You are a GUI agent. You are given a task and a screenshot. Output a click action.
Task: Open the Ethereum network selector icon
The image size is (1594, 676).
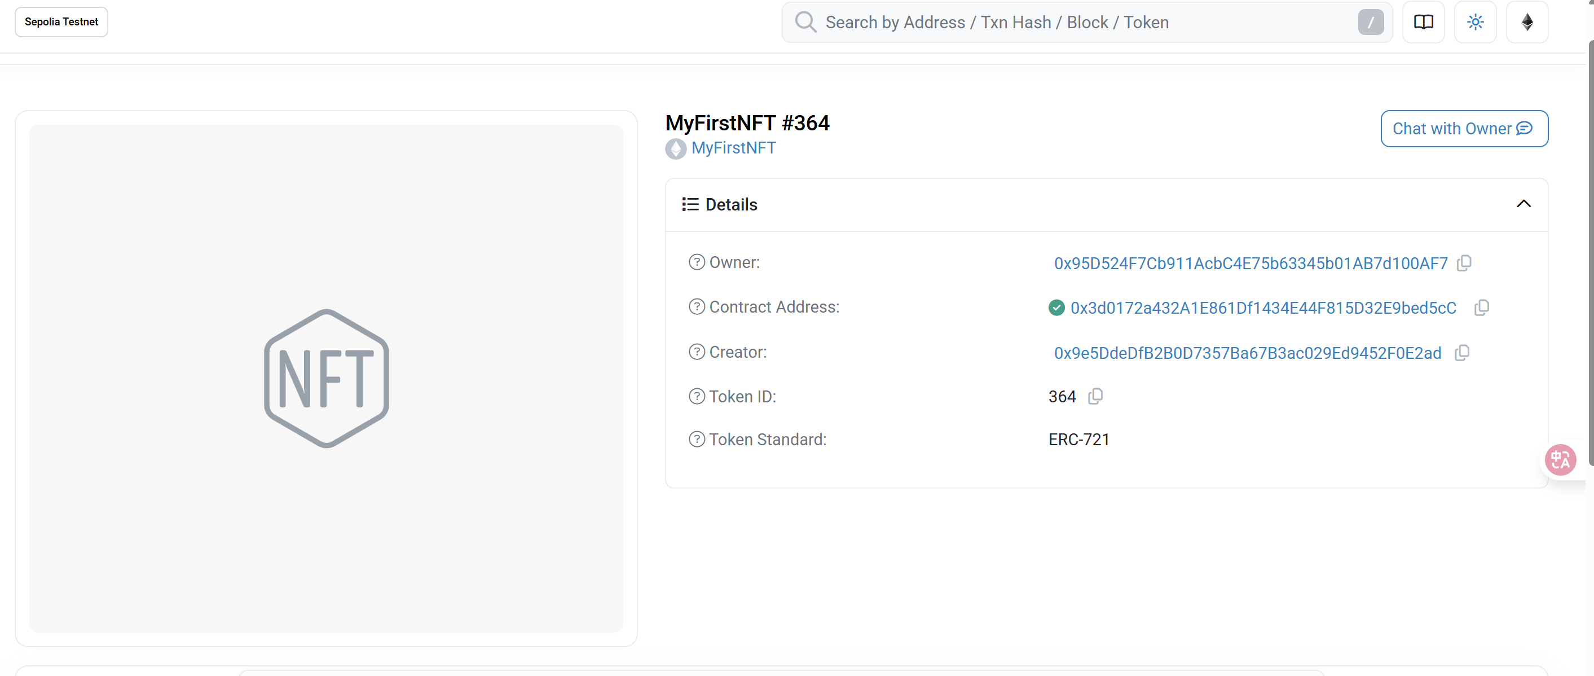coord(1526,22)
